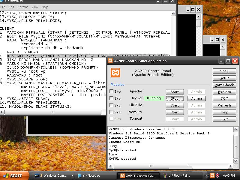Check the MySql Svc checkbox
The width and height of the screenshot is (240, 180).
coord(111,98)
